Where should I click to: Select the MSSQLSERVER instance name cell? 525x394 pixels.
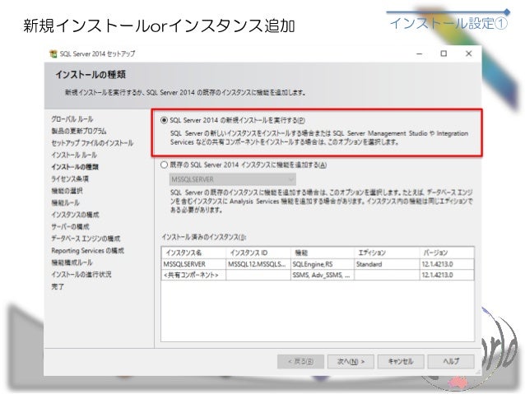pyautogui.click(x=193, y=264)
